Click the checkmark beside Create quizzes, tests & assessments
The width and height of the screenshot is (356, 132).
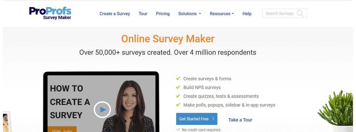tap(178, 96)
